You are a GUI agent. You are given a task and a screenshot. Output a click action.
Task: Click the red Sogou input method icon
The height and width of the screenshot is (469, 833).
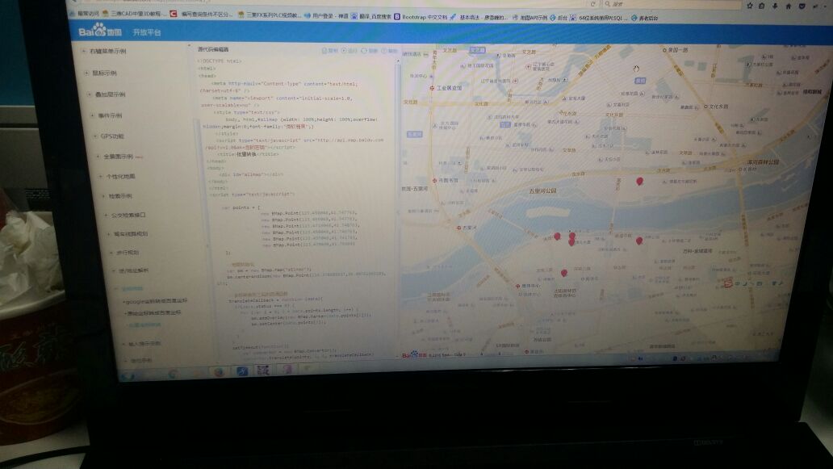click(x=728, y=283)
